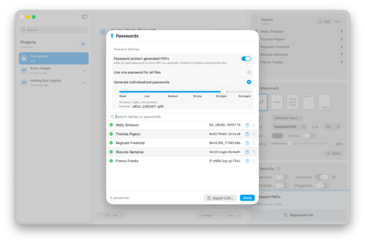Image resolution: width=365 pixels, height=244 pixels.
Task: Zoom in with plus in viewer
Action: 238,215
